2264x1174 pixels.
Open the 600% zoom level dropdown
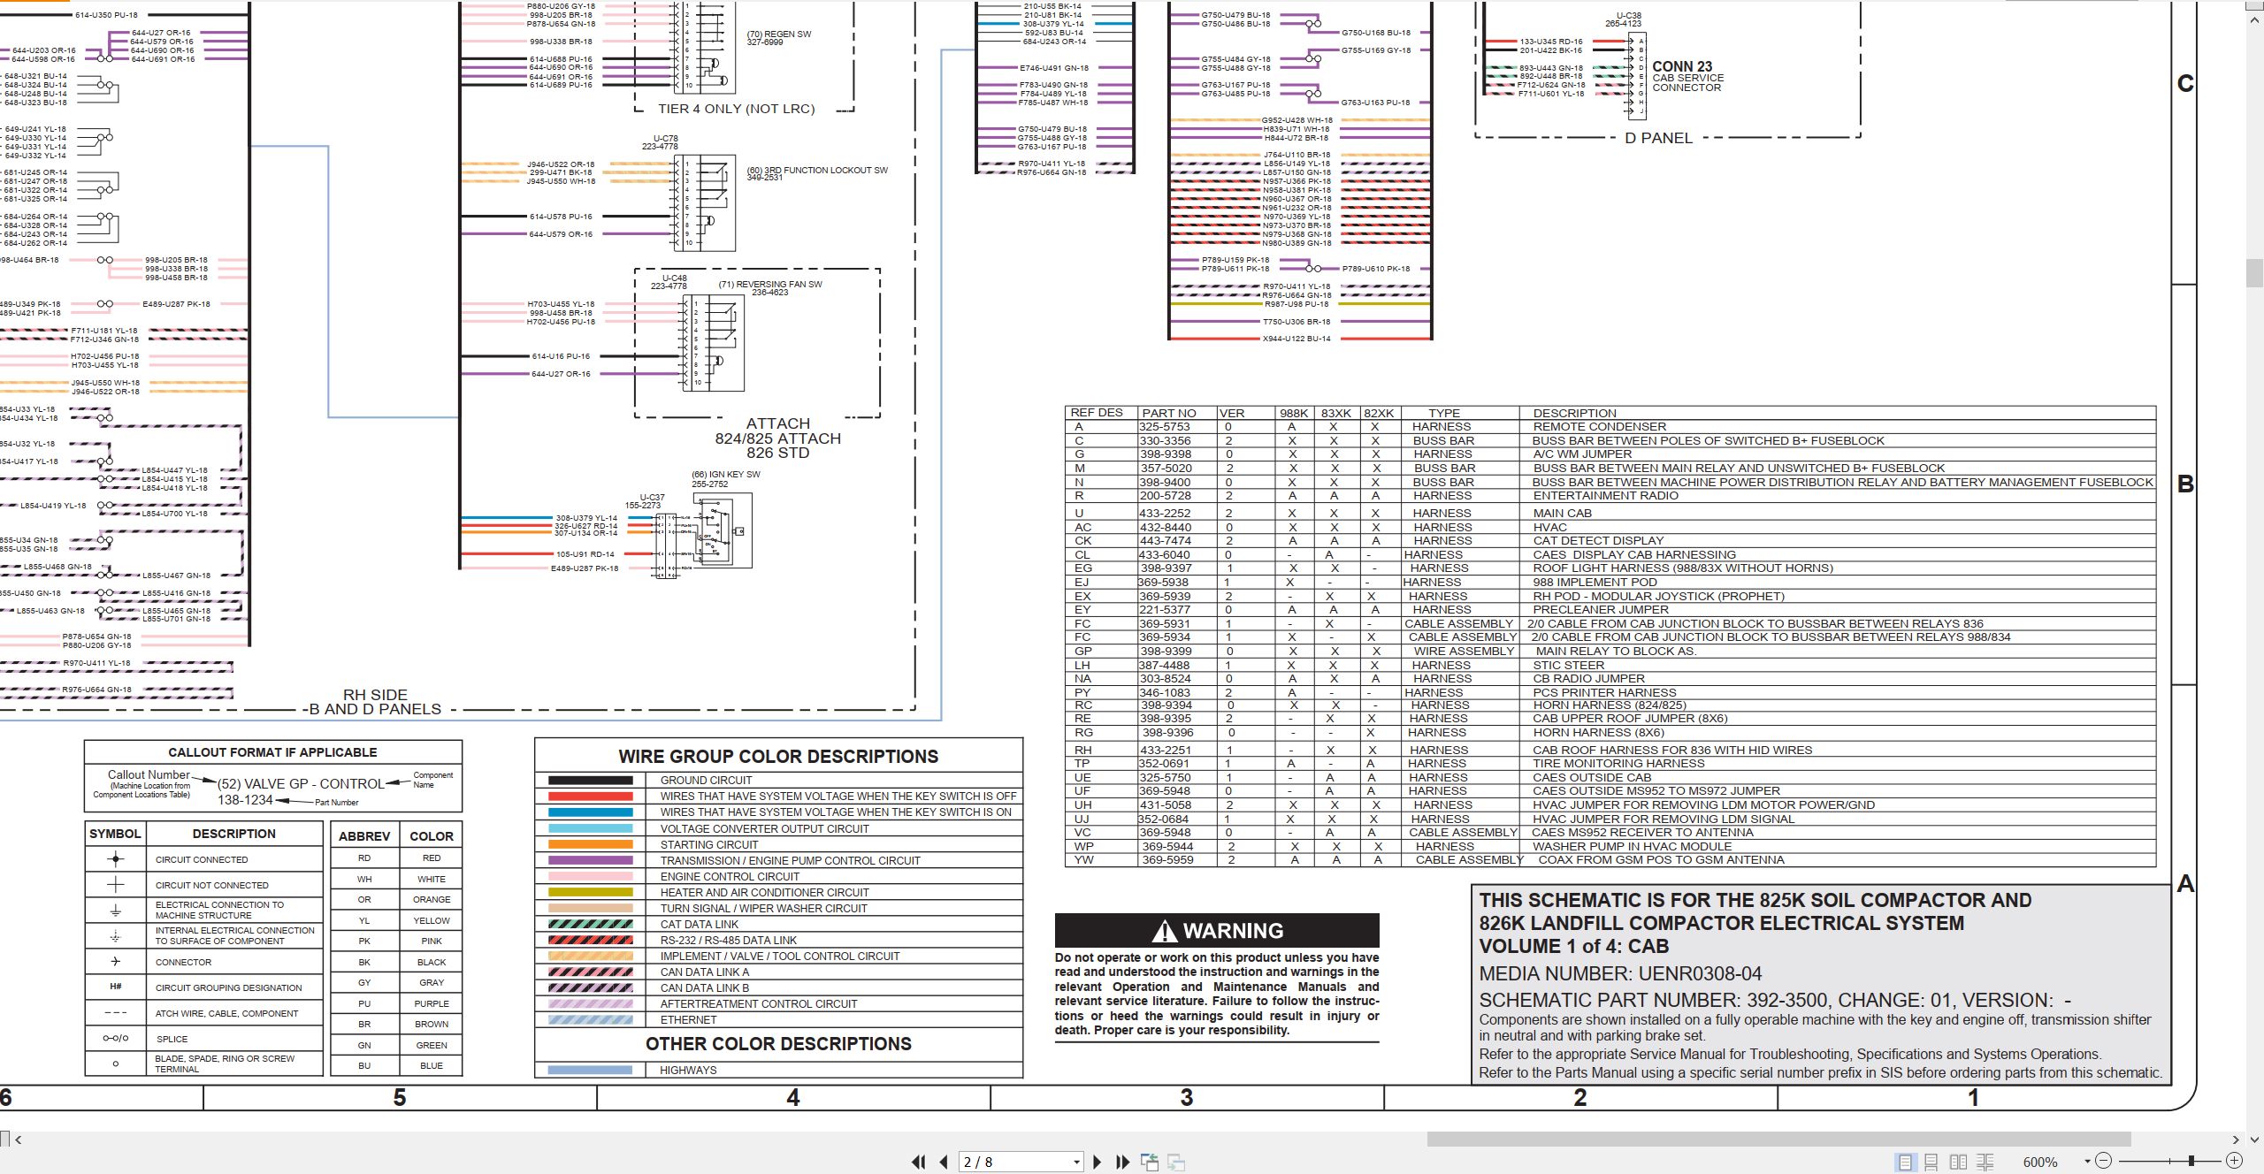pyautogui.click(x=2087, y=1162)
